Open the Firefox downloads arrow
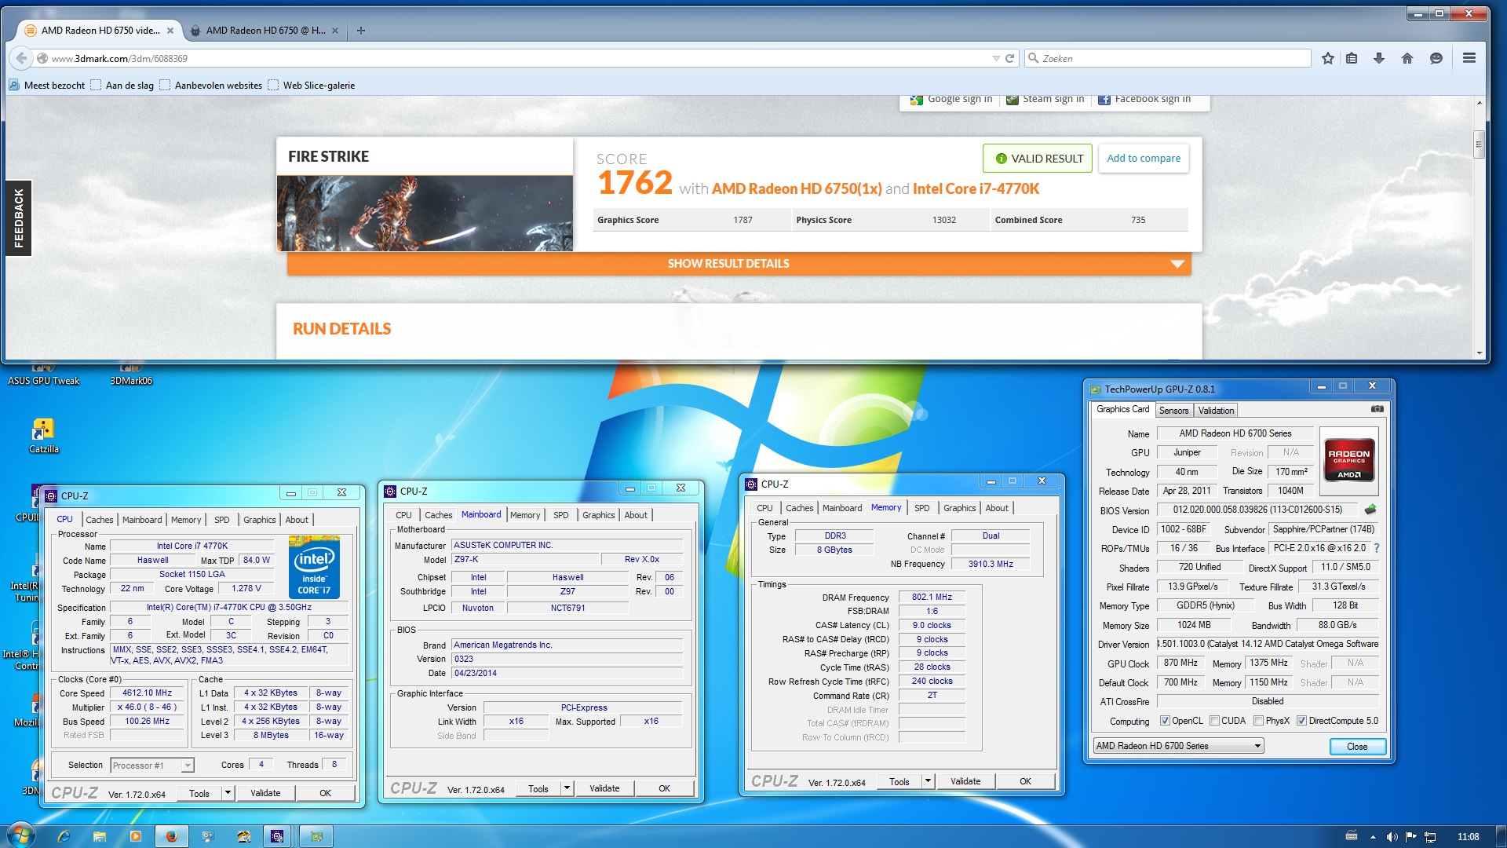The image size is (1507, 848). [1379, 58]
